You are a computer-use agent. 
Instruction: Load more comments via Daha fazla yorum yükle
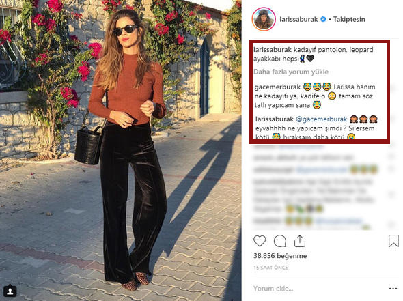click(x=291, y=72)
